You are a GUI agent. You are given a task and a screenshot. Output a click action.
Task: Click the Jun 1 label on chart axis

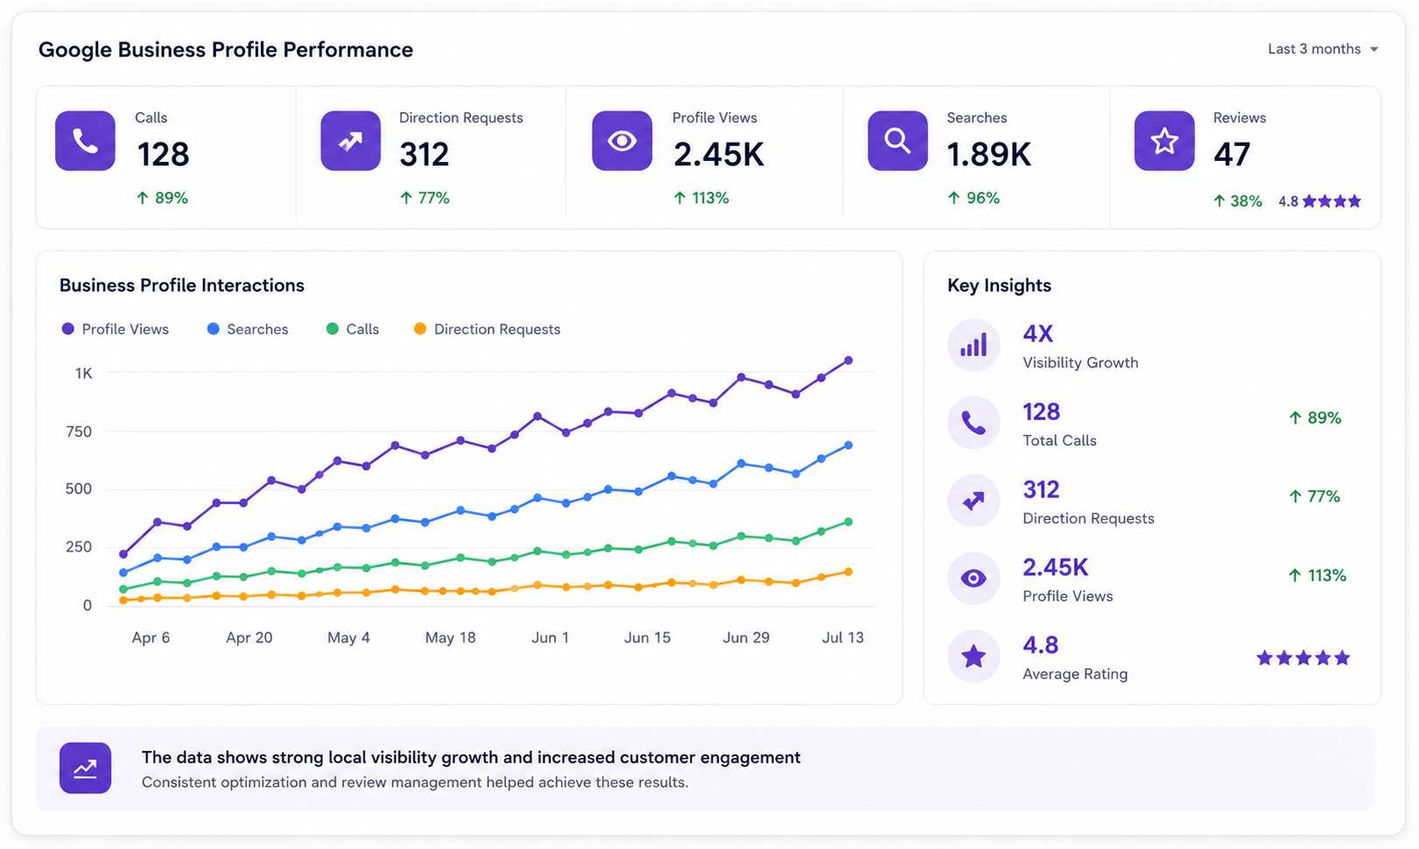550,638
